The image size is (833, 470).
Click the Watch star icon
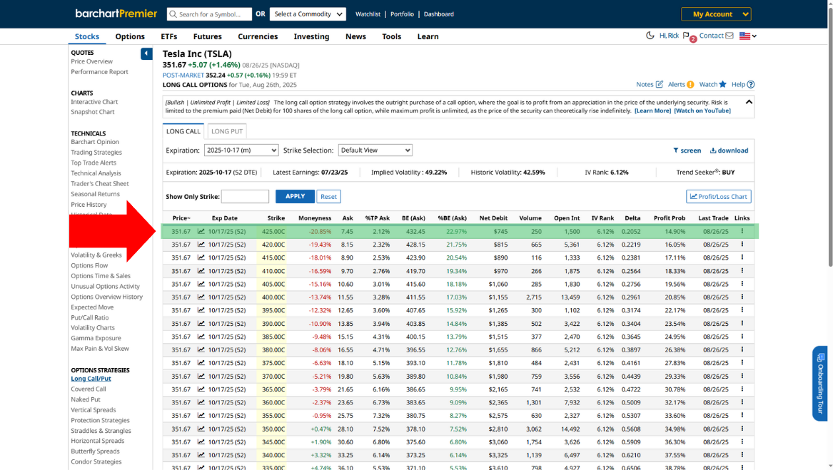click(722, 84)
